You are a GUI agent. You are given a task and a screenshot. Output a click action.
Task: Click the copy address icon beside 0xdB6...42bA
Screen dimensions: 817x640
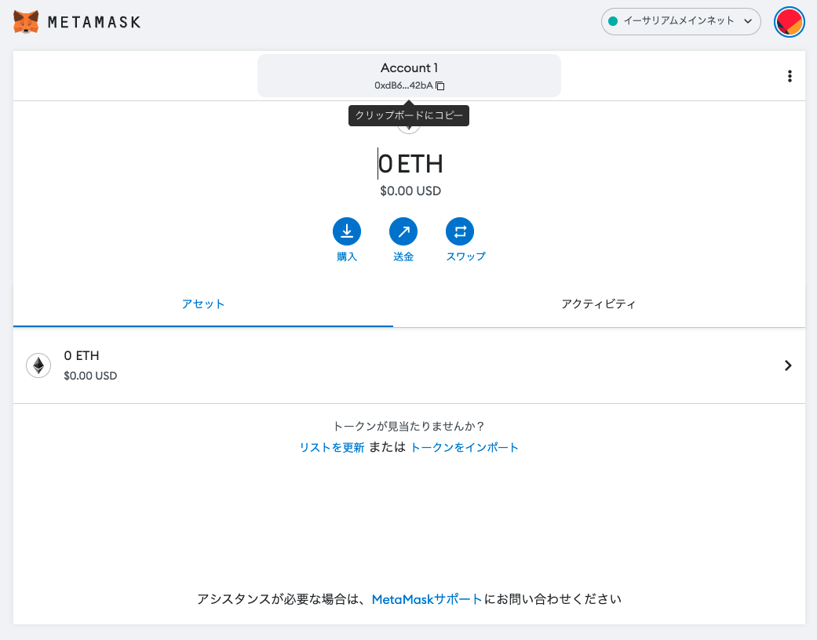[x=440, y=85]
